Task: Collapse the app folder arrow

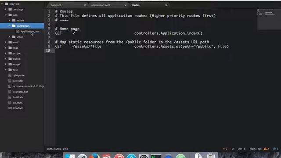Action: [6, 15]
